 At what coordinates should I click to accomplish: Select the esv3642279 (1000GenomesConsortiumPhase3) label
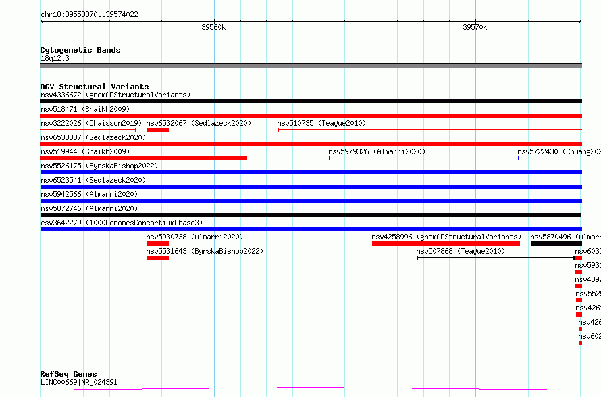click(122, 223)
